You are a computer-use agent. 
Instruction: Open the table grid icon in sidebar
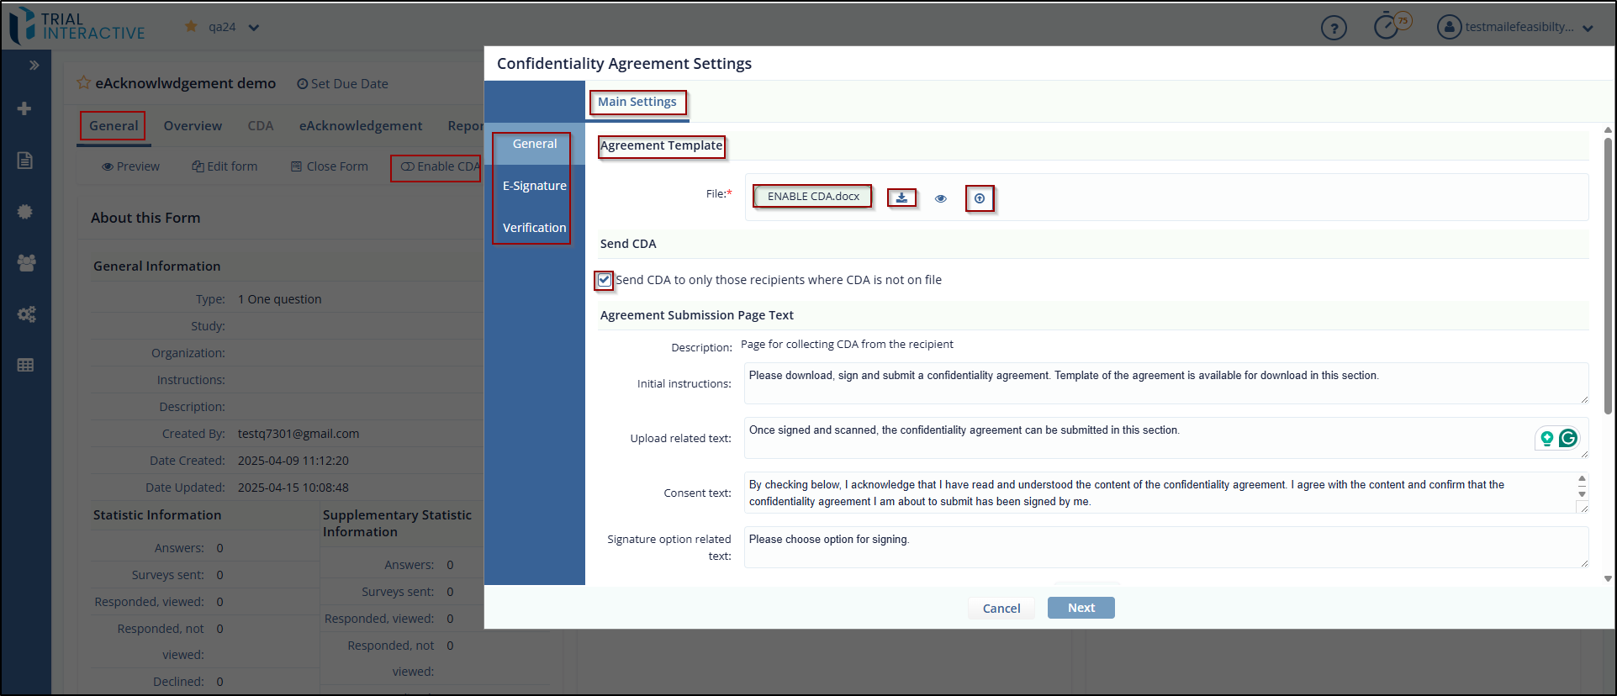coord(25,365)
